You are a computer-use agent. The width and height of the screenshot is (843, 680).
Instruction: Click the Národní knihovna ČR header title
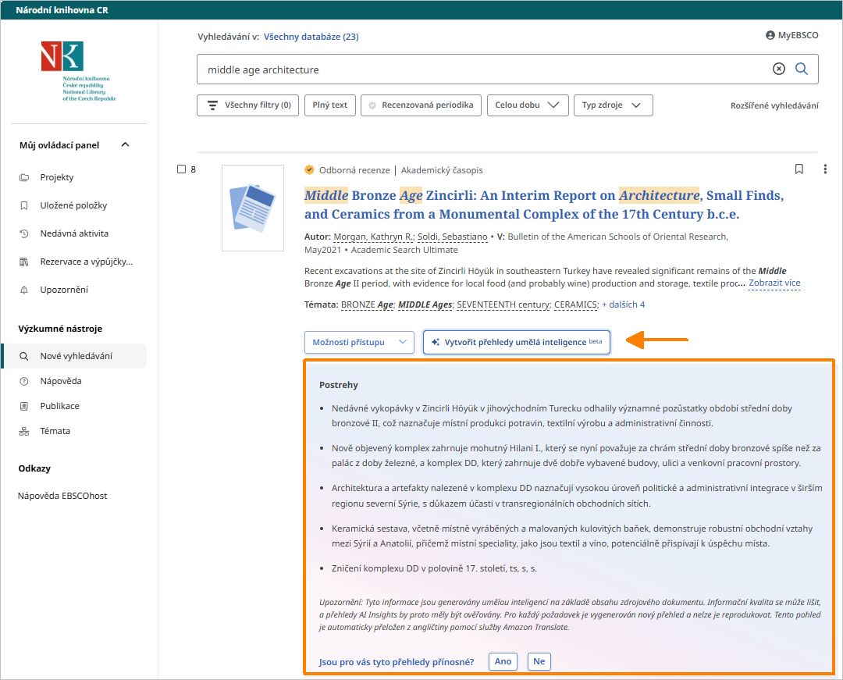[62, 10]
